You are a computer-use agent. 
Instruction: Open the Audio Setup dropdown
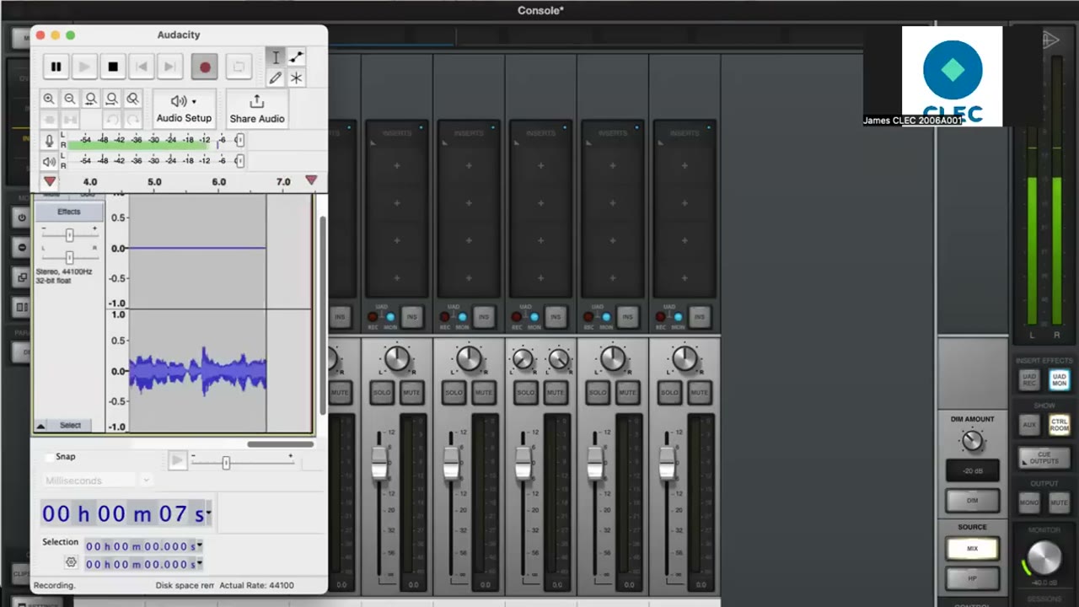click(x=184, y=109)
